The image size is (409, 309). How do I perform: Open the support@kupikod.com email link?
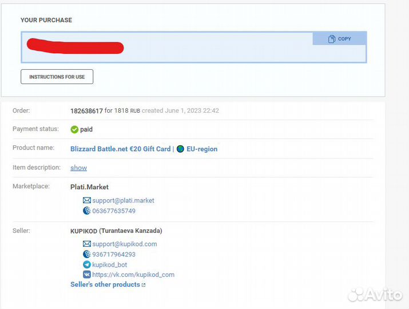click(x=125, y=244)
